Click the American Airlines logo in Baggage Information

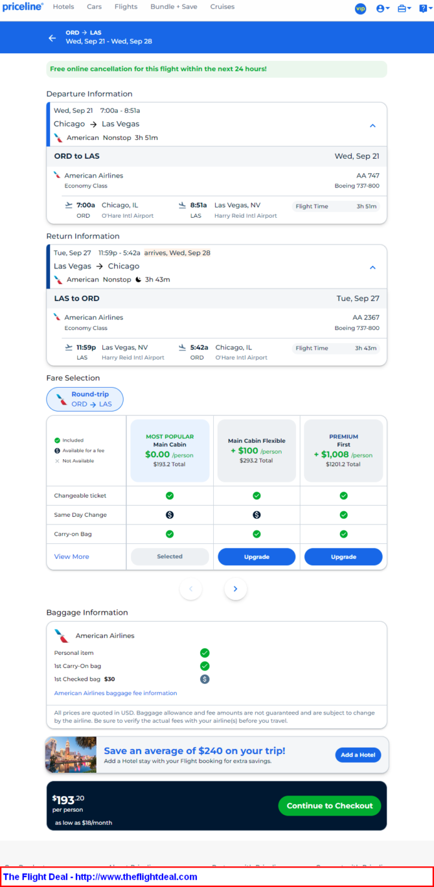pos(62,635)
